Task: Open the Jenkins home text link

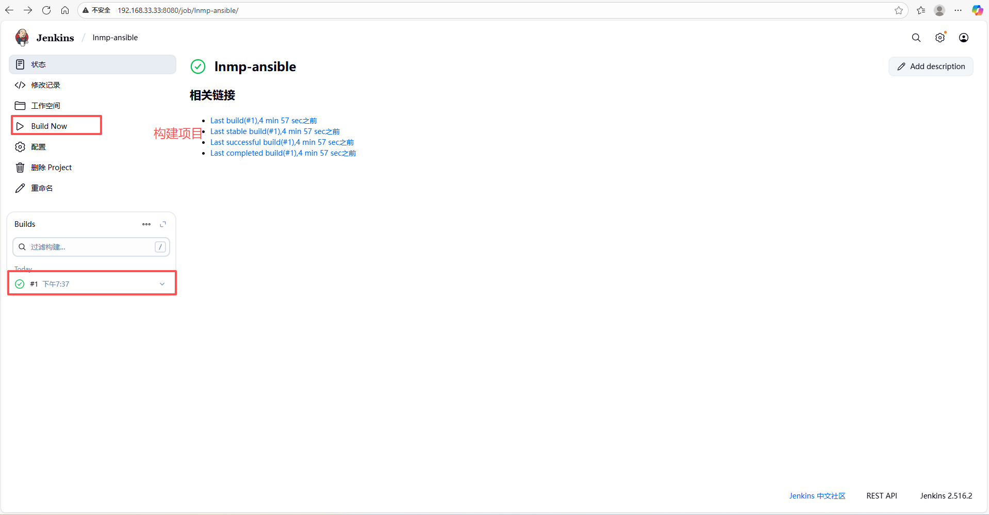Action: (x=55, y=38)
